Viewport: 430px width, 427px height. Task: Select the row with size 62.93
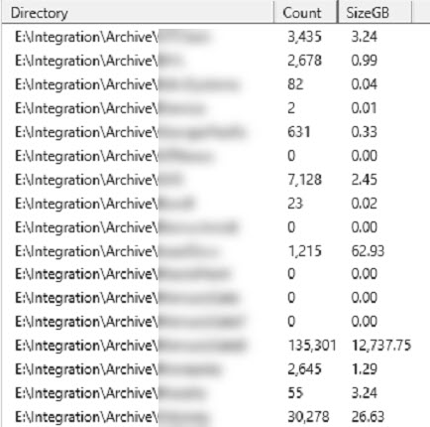coord(216,251)
